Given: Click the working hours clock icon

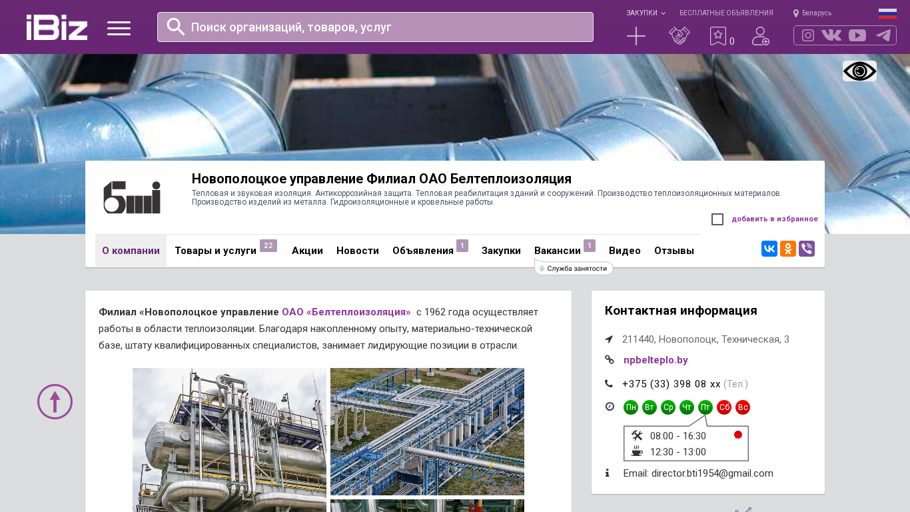Looking at the screenshot, I should pos(610,407).
